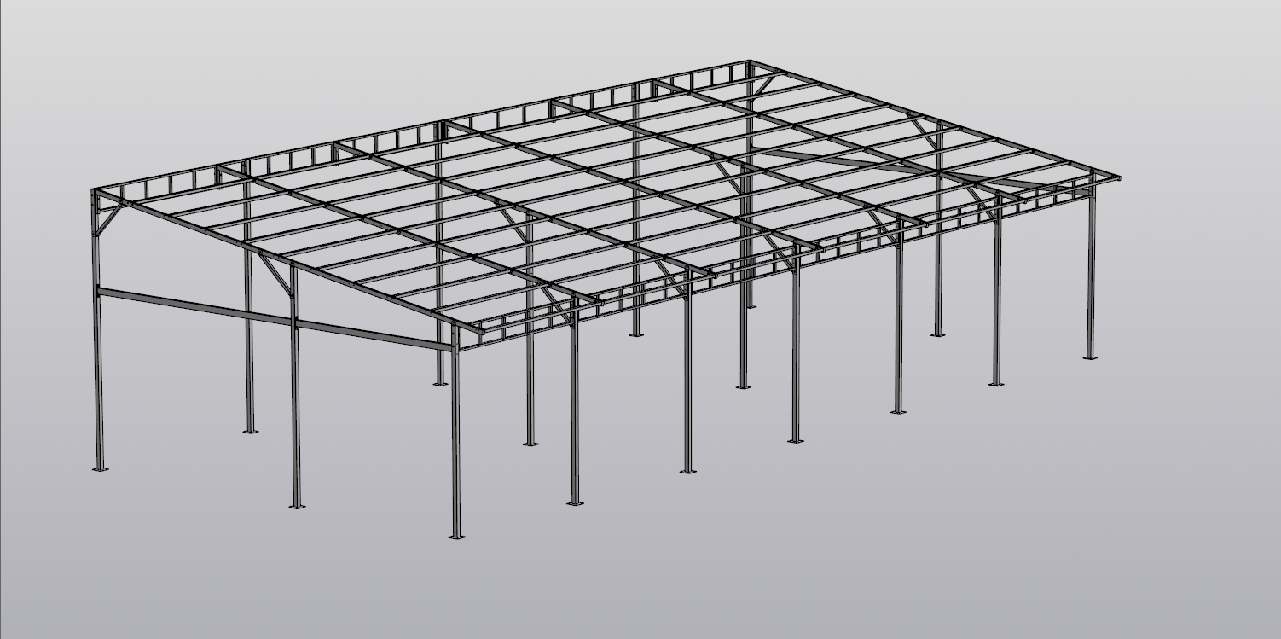The height and width of the screenshot is (639, 1281).
Task: Click the rightmost column's base plate
Action: 1089,357
